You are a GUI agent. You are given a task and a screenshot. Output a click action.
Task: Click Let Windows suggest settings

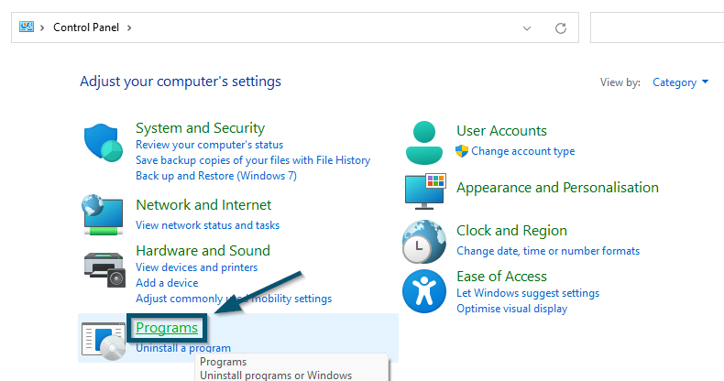coord(528,293)
